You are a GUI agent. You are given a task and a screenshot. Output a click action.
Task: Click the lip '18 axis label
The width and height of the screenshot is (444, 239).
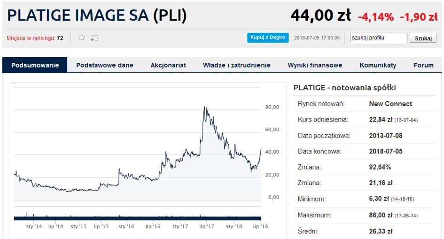260,226
